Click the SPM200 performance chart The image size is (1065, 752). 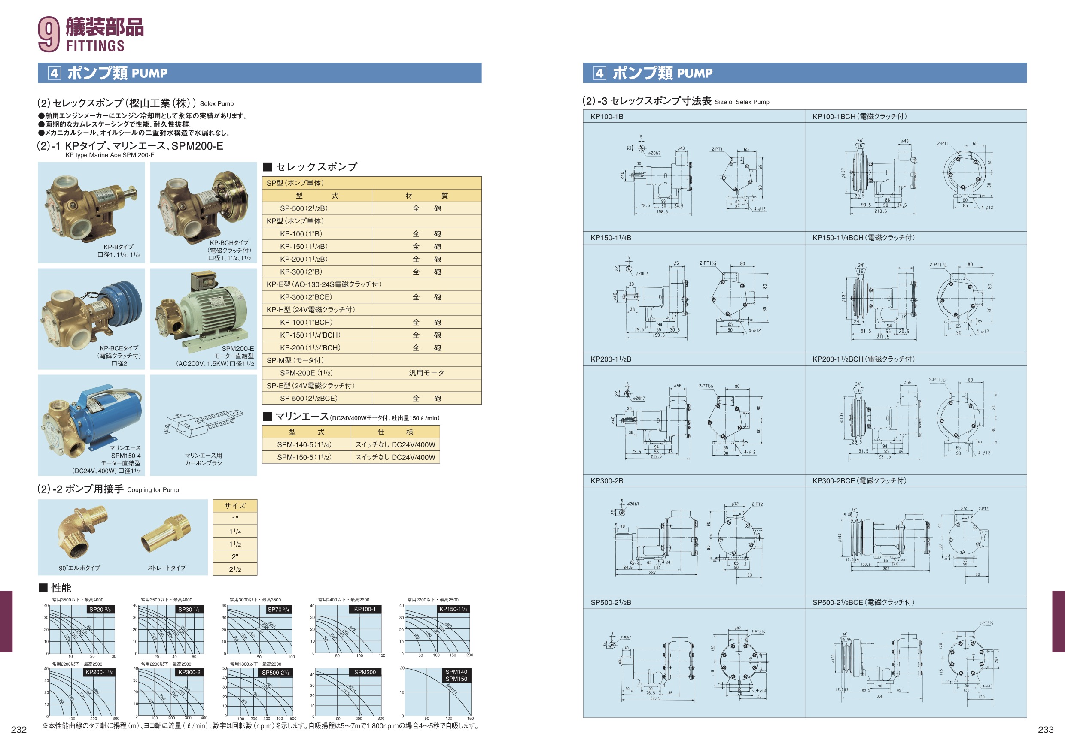[348, 692]
